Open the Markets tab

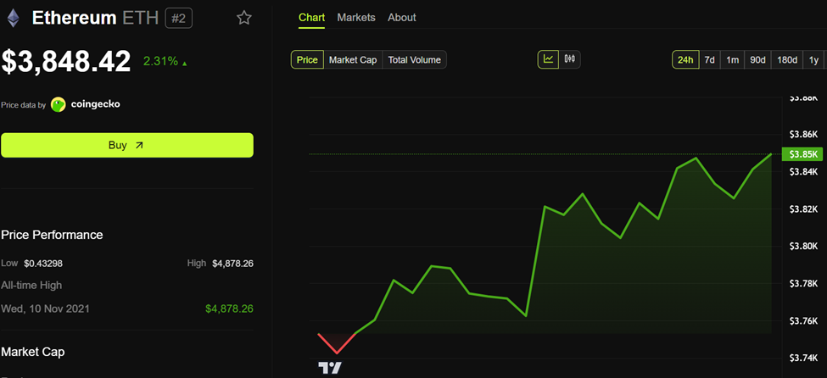356,18
